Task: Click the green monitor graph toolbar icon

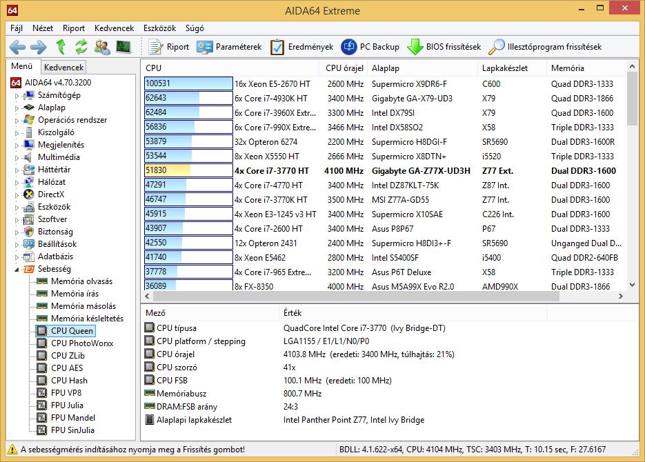Action: point(123,47)
